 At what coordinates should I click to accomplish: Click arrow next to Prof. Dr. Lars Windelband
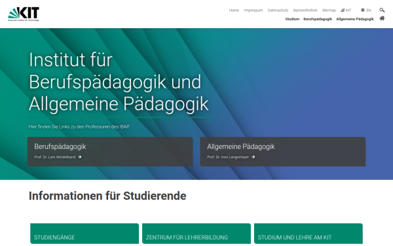point(80,157)
